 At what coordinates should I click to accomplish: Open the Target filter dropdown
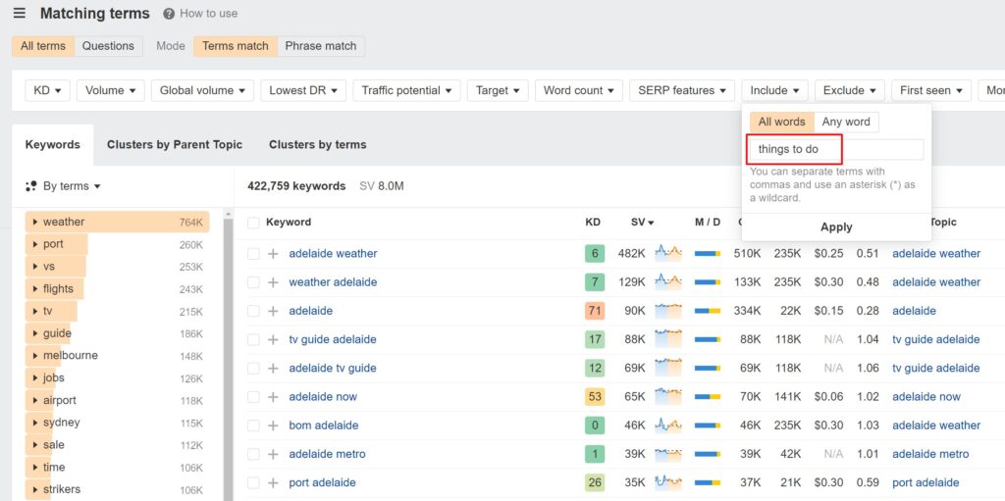tap(498, 90)
